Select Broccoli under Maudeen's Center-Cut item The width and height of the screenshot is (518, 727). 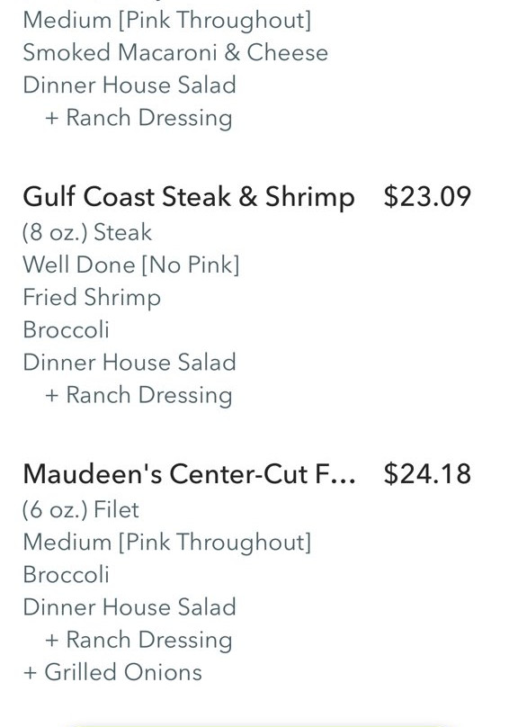(66, 574)
